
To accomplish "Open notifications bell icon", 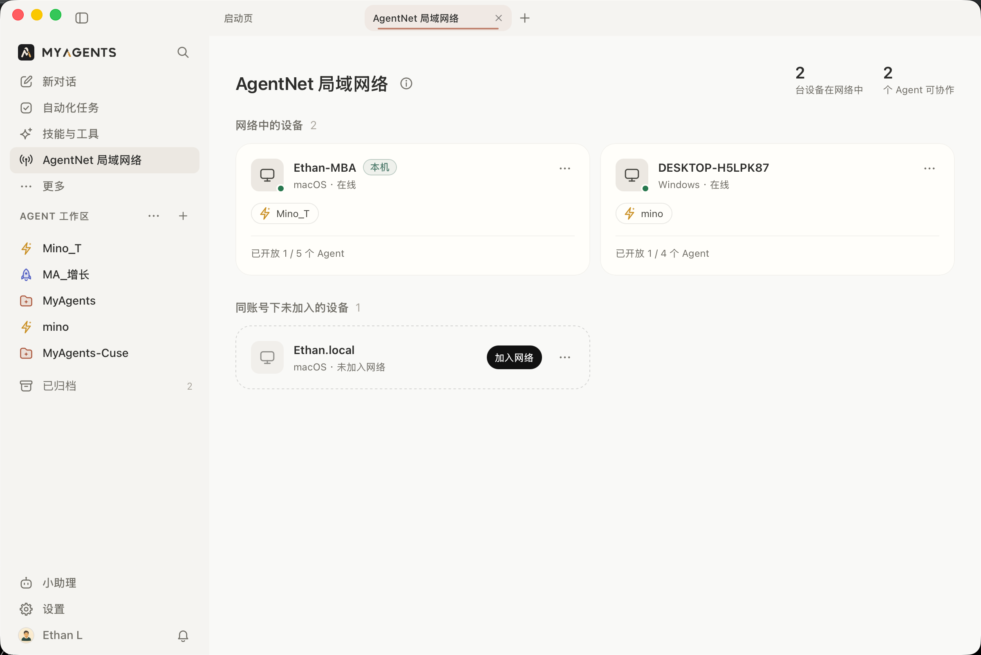I will pyautogui.click(x=183, y=635).
